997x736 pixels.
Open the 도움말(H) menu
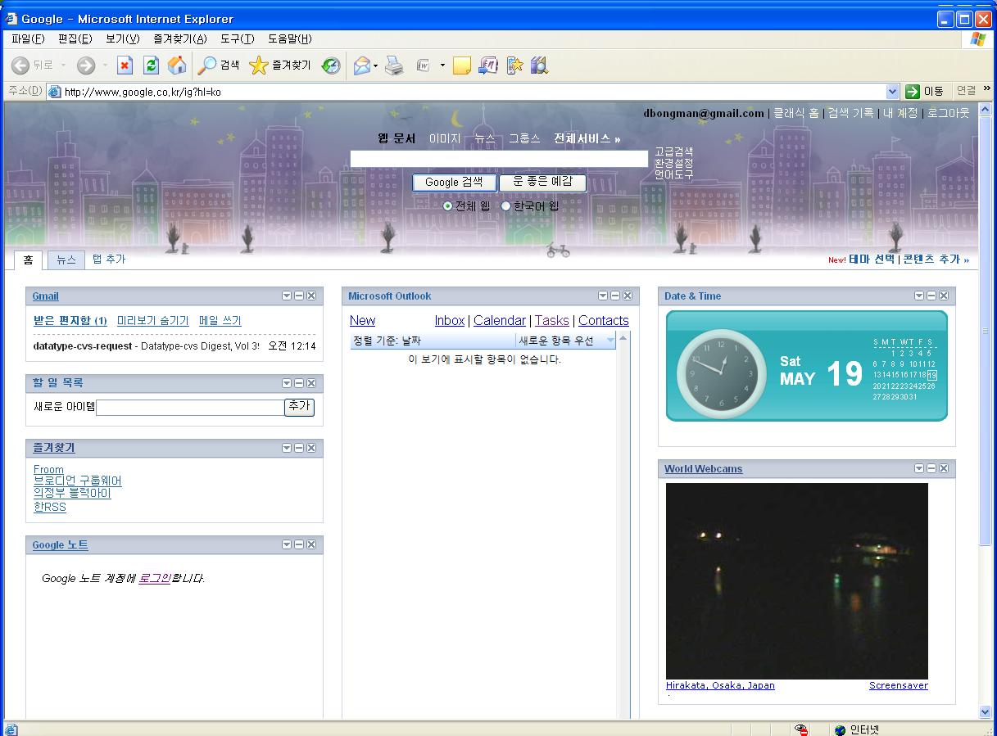289,38
